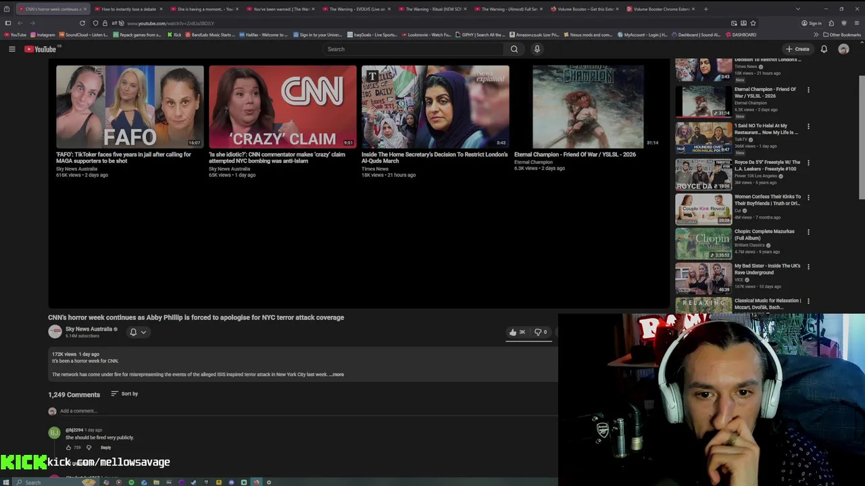Viewport: 865px width, 486px height.
Task: Open the account avatar menu
Action: point(843,49)
